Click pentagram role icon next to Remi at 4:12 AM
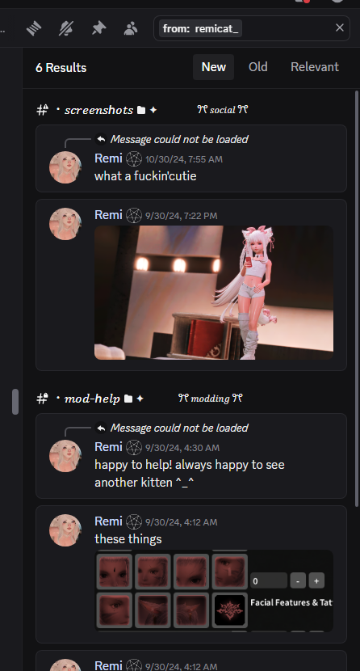 [134, 521]
